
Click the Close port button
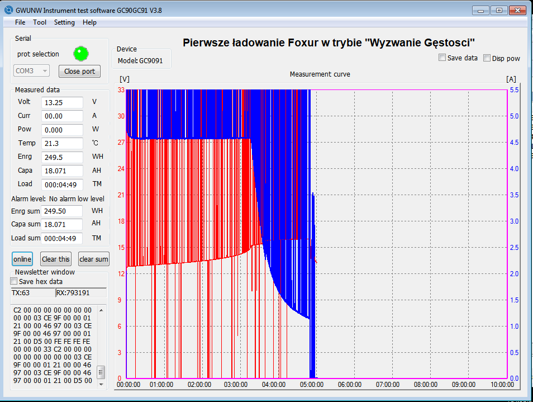(x=79, y=72)
